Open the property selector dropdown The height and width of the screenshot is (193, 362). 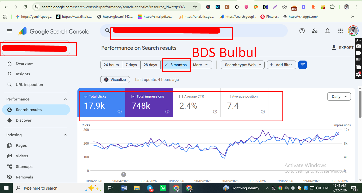(36, 48)
